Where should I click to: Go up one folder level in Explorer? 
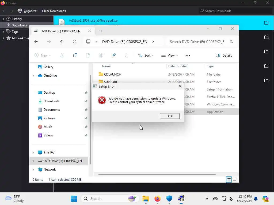[62, 42]
